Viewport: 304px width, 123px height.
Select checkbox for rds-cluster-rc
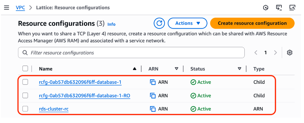(25, 109)
